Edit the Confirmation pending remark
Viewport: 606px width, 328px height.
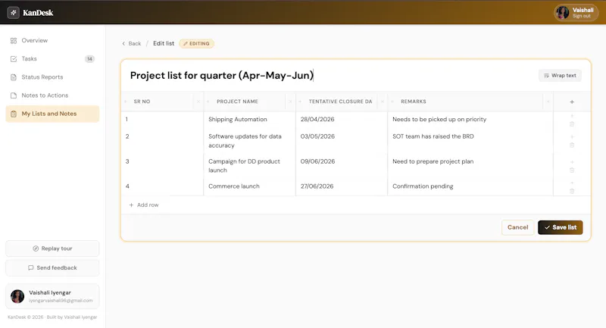(470, 186)
